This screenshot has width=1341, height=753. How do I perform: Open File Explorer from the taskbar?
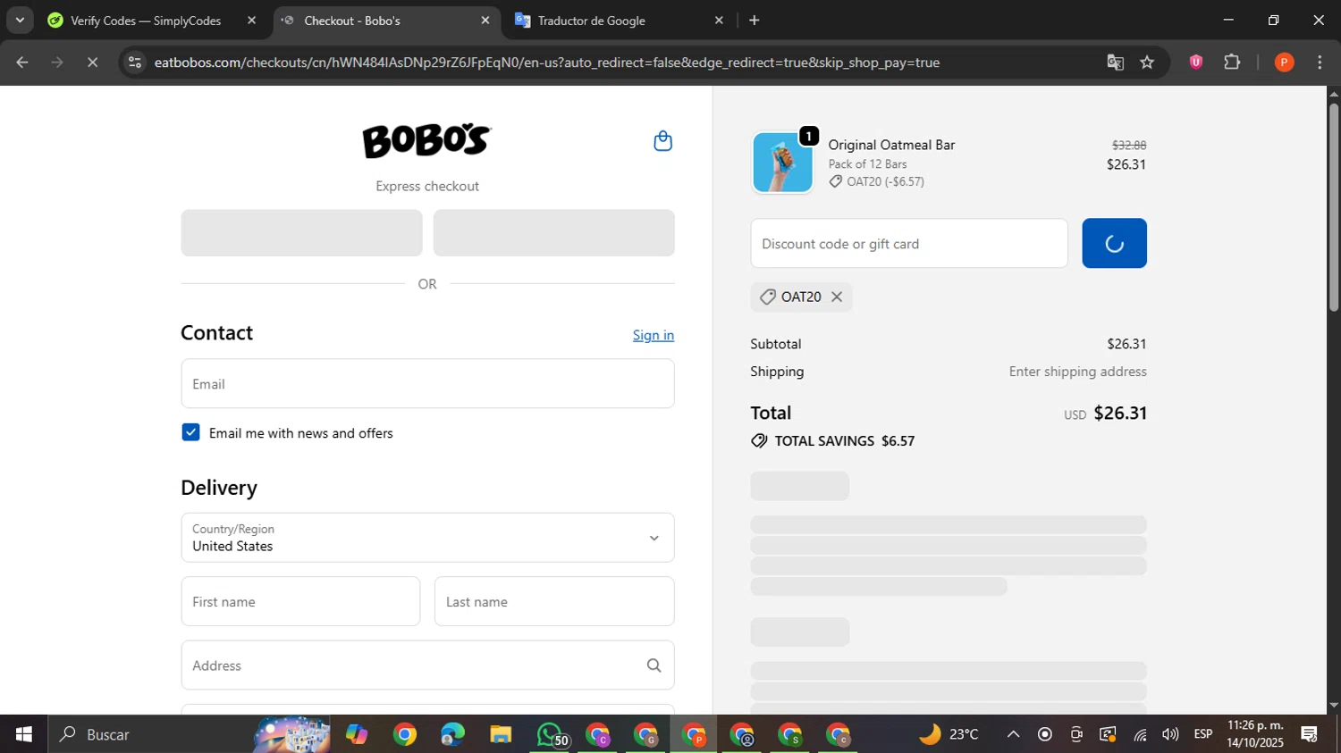(x=501, y=734)
